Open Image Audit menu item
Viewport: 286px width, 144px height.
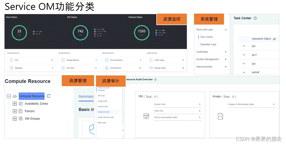pyautogui.click(x=102, y=101)
